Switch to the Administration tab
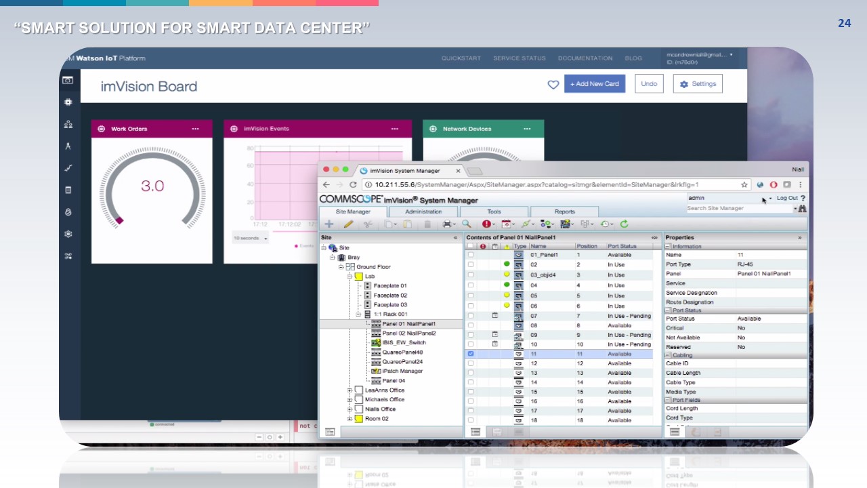This screenshot has height=488, width=867. click(x=424, y=211)
